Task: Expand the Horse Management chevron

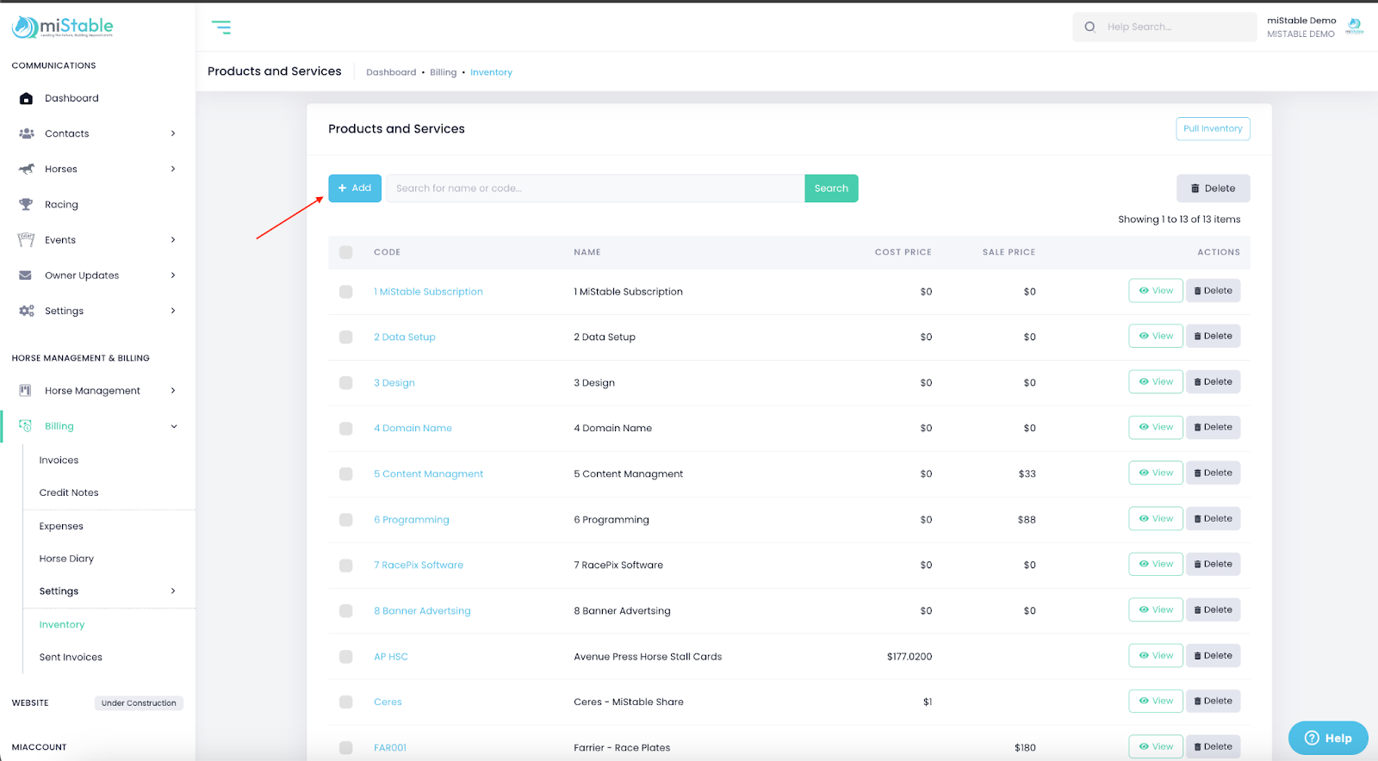Action: [173, 390]
